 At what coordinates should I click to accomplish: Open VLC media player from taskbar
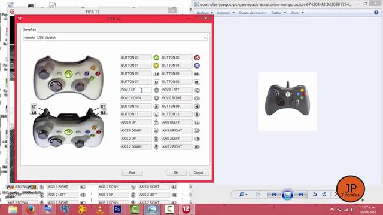pyautogui.click(x=100, y=210)
